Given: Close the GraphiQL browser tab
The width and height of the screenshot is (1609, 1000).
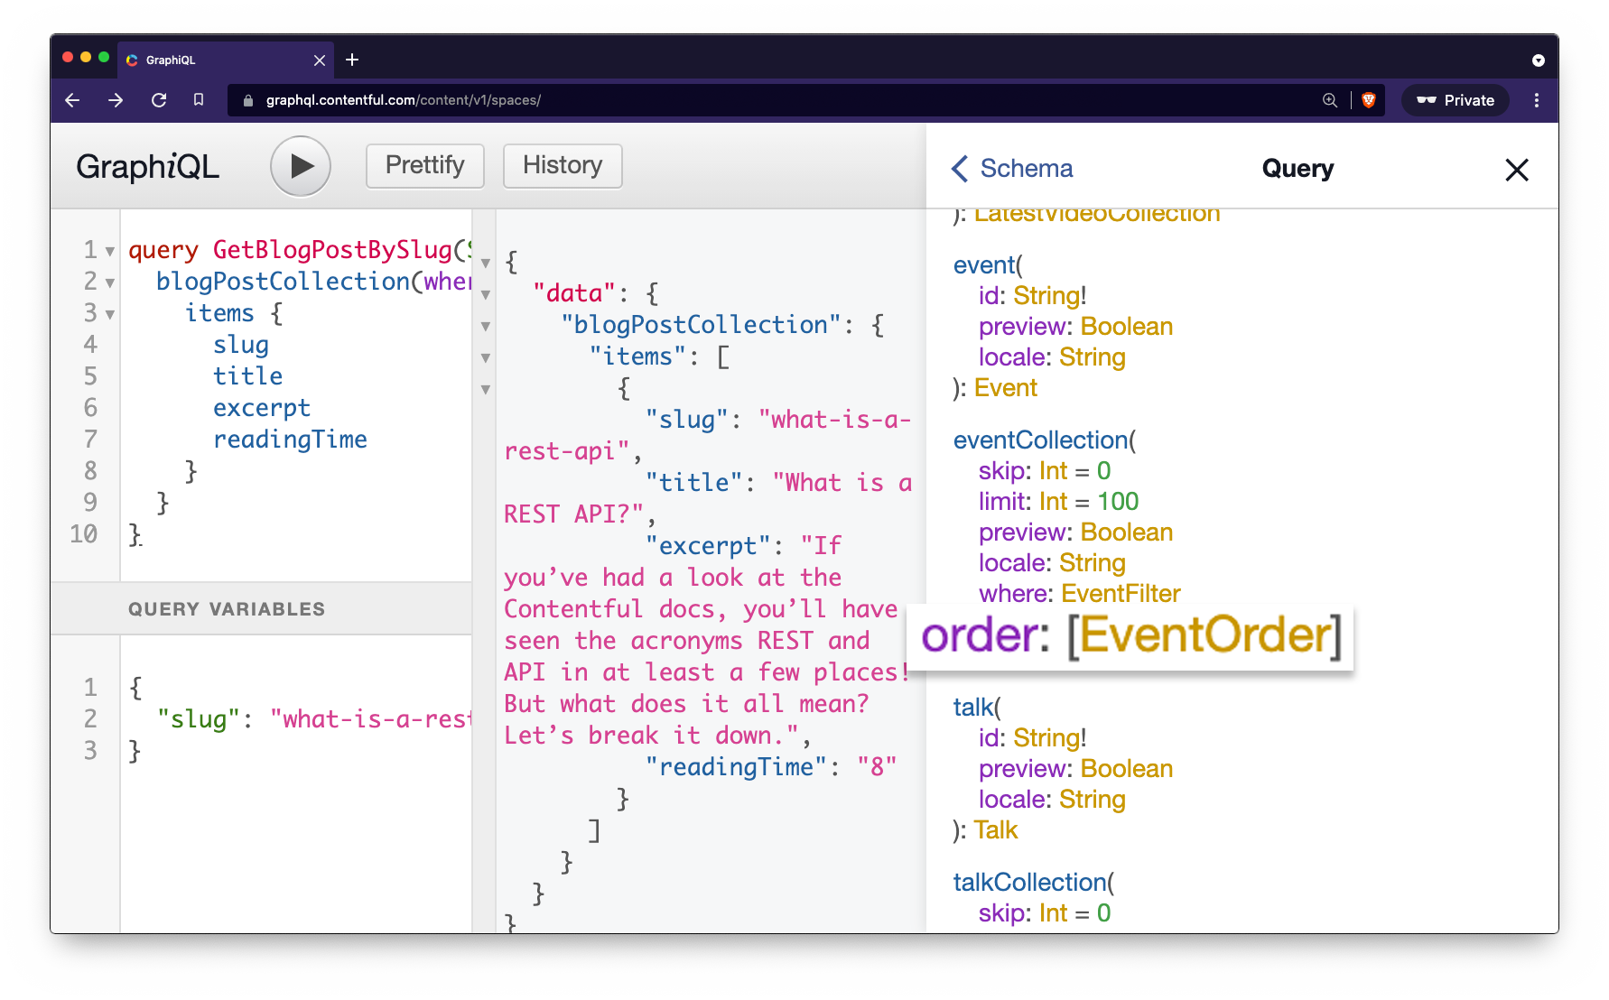Looking at the screenshot, I should [320, 60].
